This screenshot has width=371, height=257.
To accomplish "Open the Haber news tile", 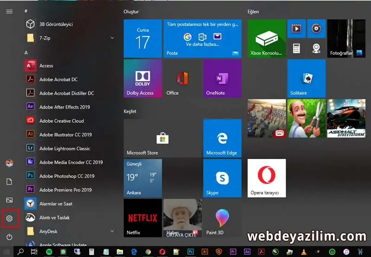I will [182, 218].
